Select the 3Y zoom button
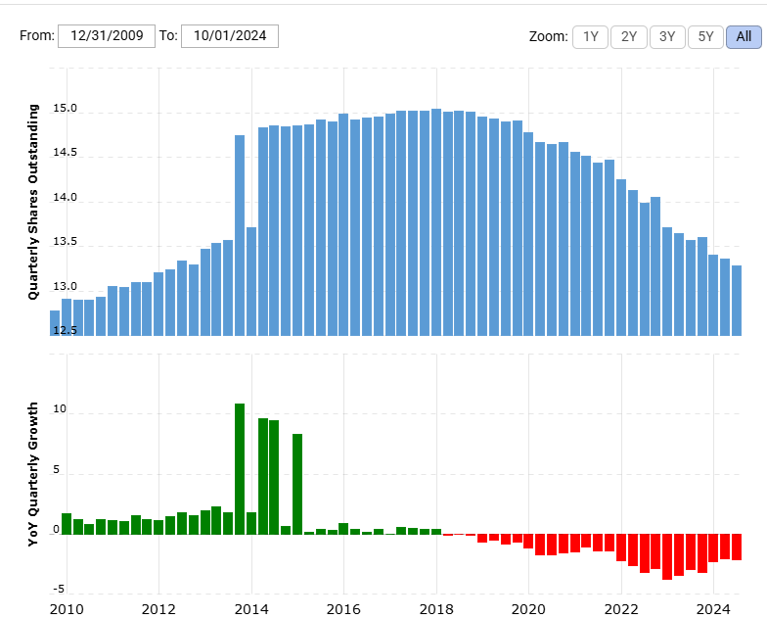The image size is (767, 619). [667, 37]
